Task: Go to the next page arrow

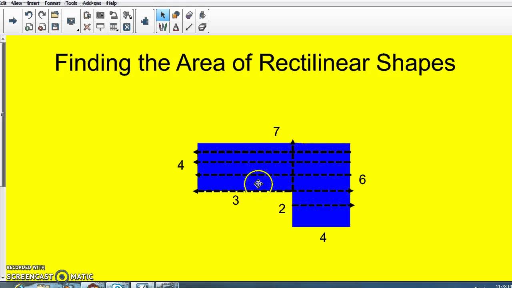Action: (12, 21)
